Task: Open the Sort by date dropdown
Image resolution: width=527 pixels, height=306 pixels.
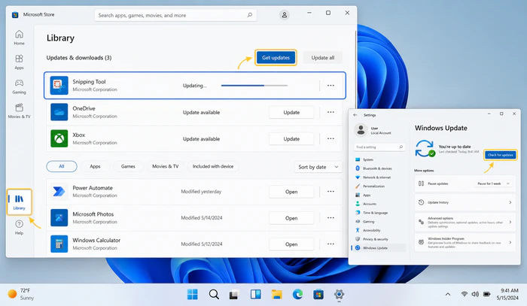Action: pyautogui.click(x=318, y=167)
